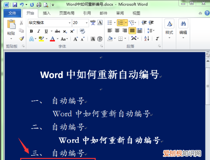Viewport: 210px width, 160px height.
Task: Open the Customize Quick Access Toolbar dropdown
Action: tap(53, 5)
